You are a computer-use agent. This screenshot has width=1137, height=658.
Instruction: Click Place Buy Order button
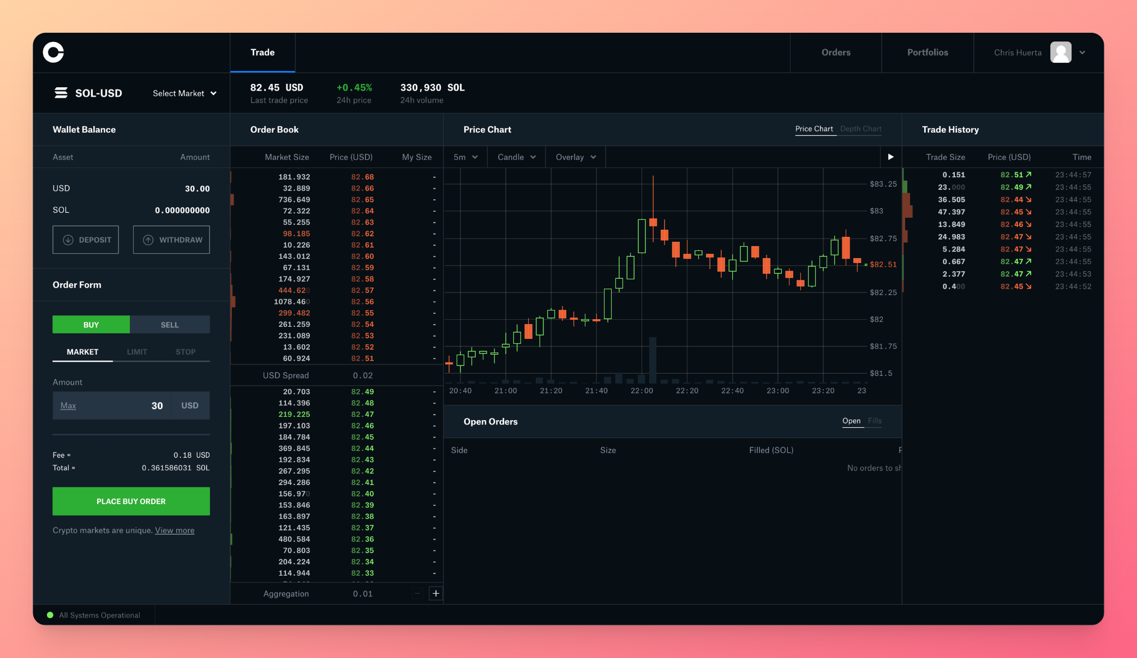131,501
